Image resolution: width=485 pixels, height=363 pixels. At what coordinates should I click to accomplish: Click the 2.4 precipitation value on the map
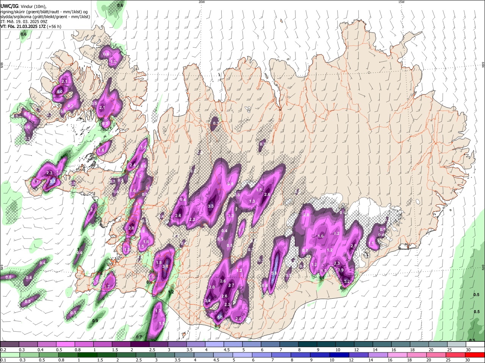coord(133,165)
